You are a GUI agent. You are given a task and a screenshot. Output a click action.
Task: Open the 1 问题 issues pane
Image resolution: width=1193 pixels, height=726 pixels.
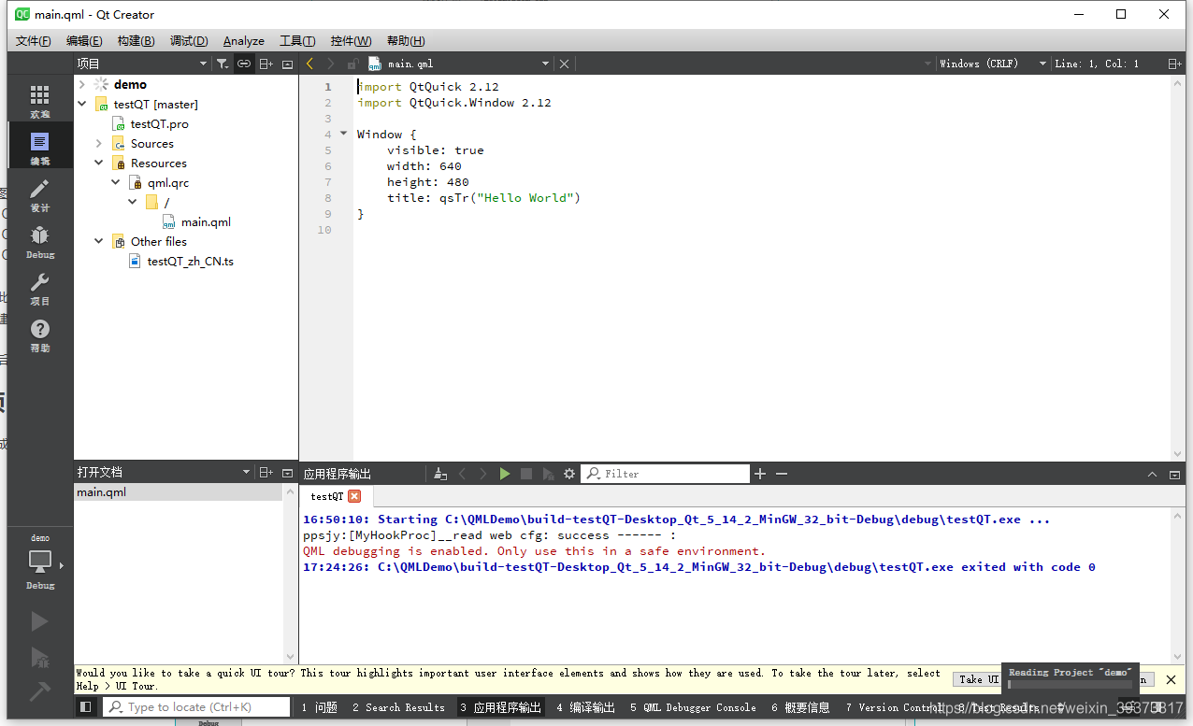[319, 707]
